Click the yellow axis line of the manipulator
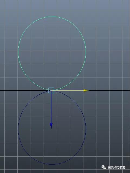Image resolution: width=130 pixels, height=173 pixels. point(69,91)
